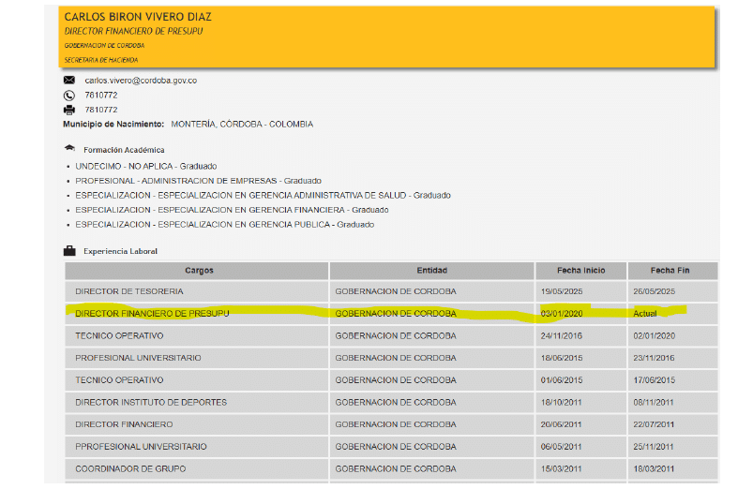Click the PROFESIONAL UNIVERSITARIO cargo cell
738x489 pixels.
(x=197, y=358)
